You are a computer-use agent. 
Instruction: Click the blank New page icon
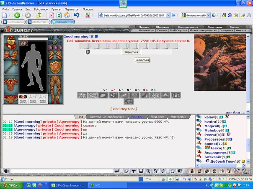coord(4,15)
